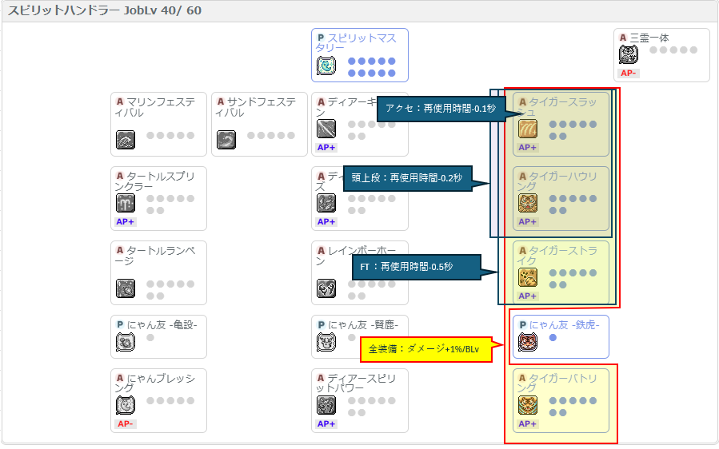
Task: Set タートルランページ skill level dots
Action: point(170,290)
